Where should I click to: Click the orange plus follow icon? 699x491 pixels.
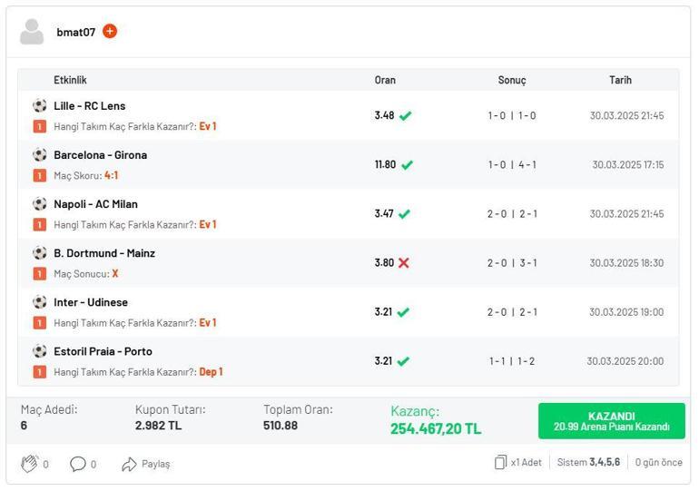tap(110, 32)
